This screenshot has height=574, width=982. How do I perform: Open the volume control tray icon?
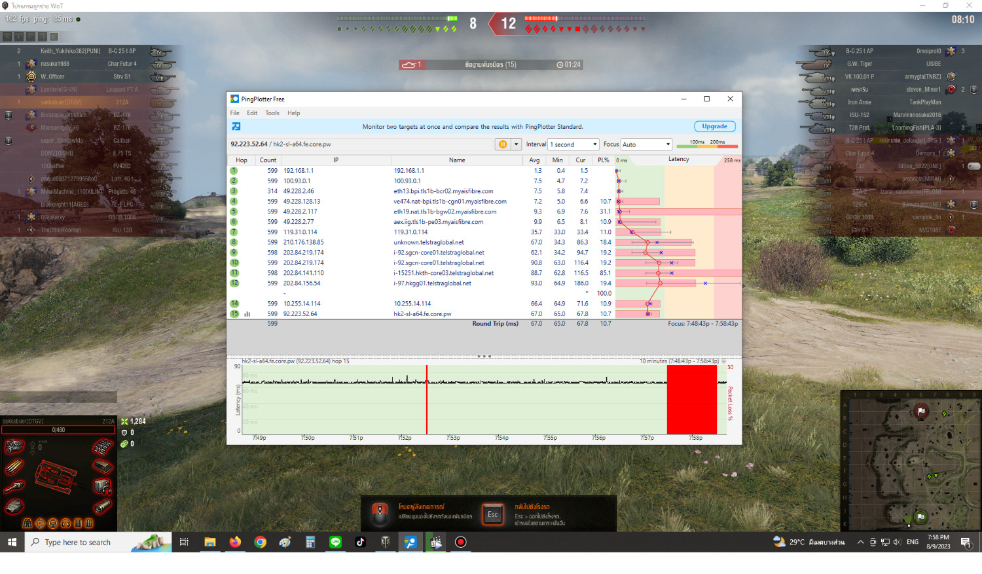point(897,542)
